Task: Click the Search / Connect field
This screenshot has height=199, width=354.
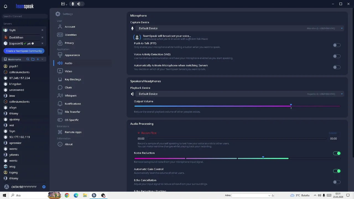Action: (25, 16)
